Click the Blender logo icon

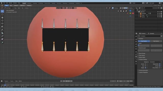click(x=2, y=3)
